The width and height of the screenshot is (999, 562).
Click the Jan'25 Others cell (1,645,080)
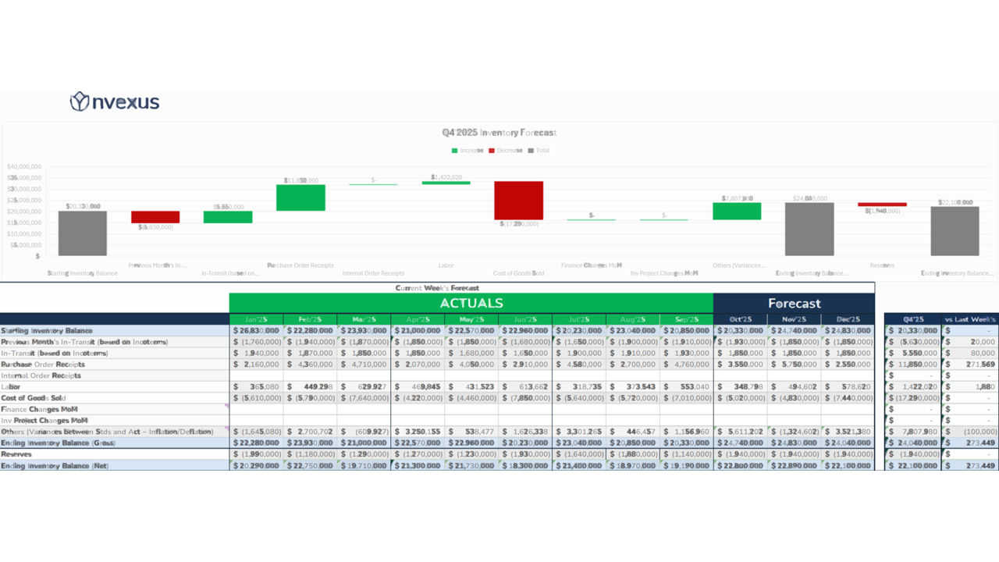(x=256, y=432)
